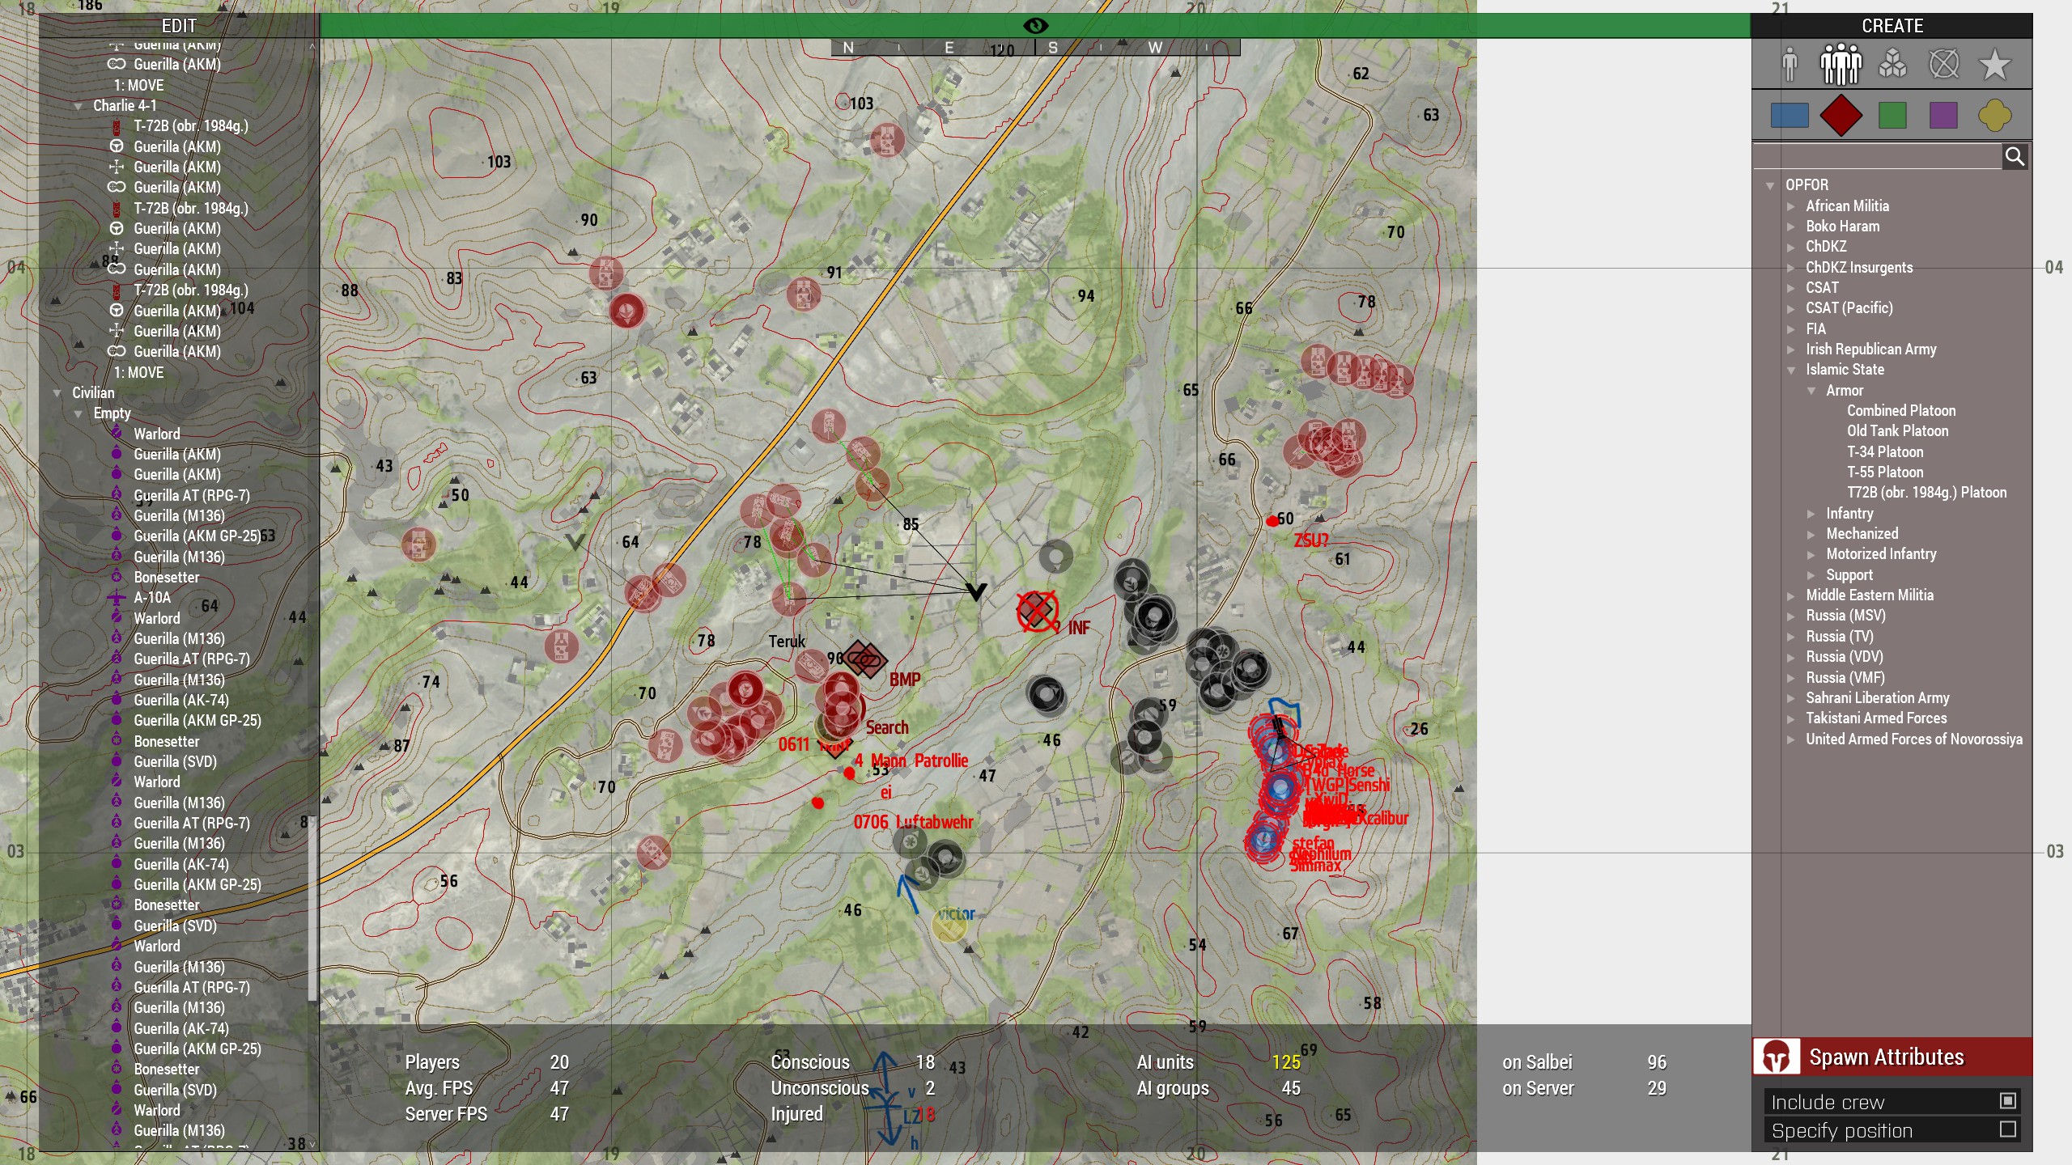Click the search magnifier icon
The image size is (2072, 1165).
click(x=2015, y=157)
